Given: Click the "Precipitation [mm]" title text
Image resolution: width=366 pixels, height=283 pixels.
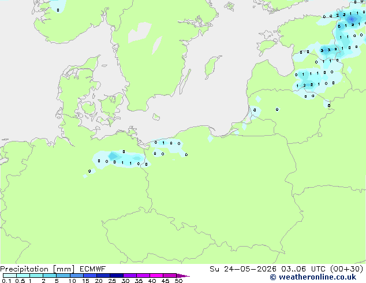Looking at the screenshot, I should click(38, 269).
